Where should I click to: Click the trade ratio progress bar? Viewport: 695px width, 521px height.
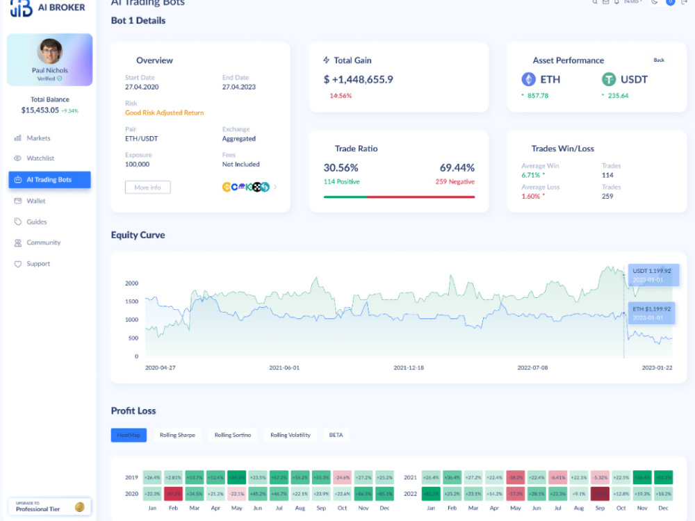[399, 197]
